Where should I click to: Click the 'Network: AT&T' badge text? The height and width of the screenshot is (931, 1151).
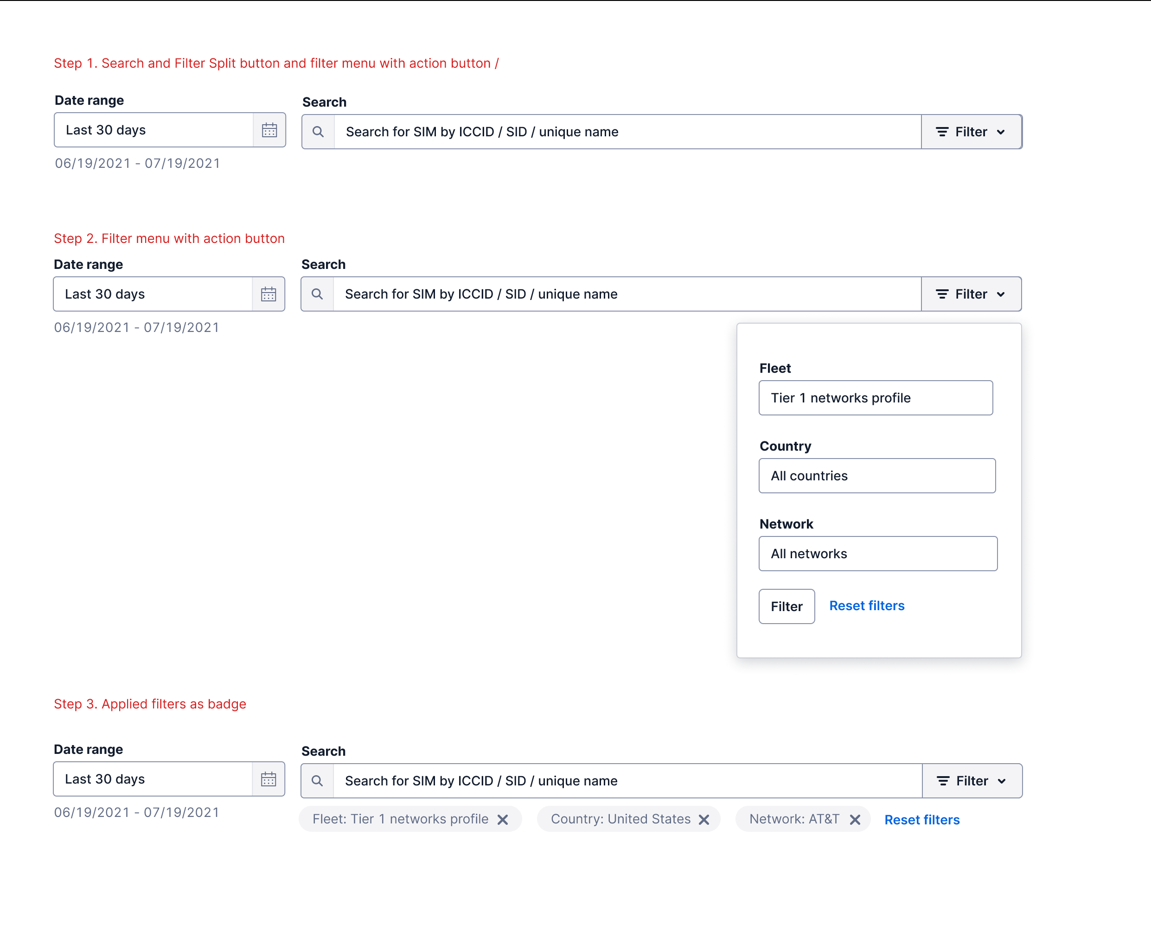click(794, 819)
